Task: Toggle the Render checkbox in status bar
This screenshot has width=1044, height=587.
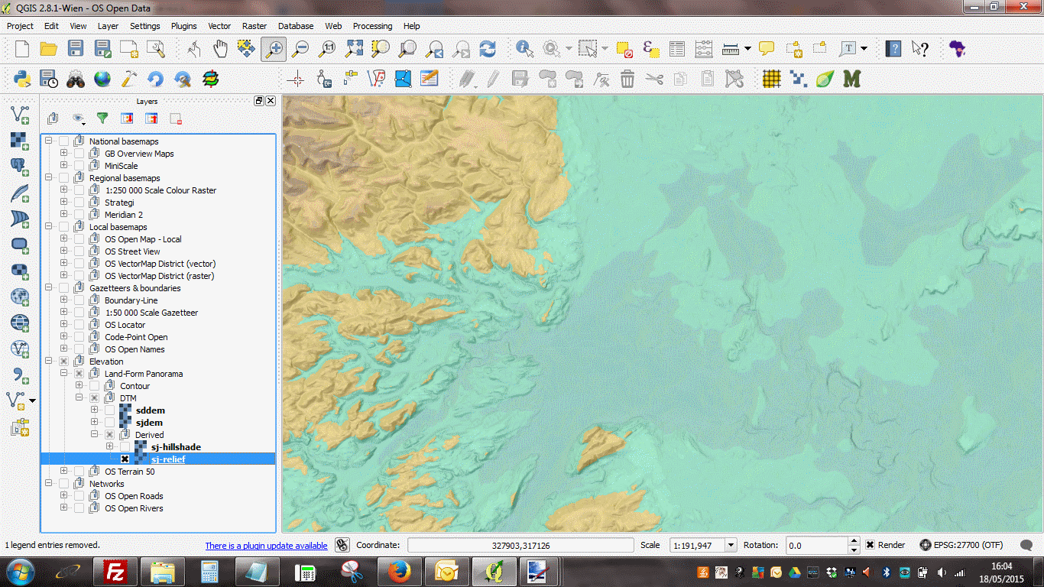Action: coord(870,545)
